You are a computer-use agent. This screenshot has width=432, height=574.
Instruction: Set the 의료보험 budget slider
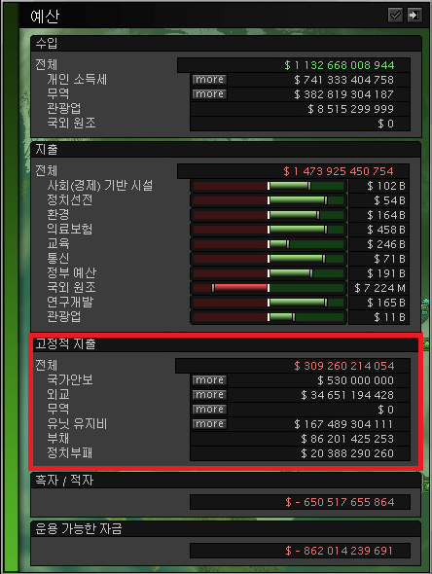[269, 230]
